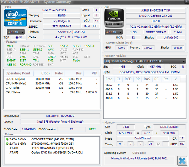Click the green UEFI label

pyautogui.click(x=92, y=129)
